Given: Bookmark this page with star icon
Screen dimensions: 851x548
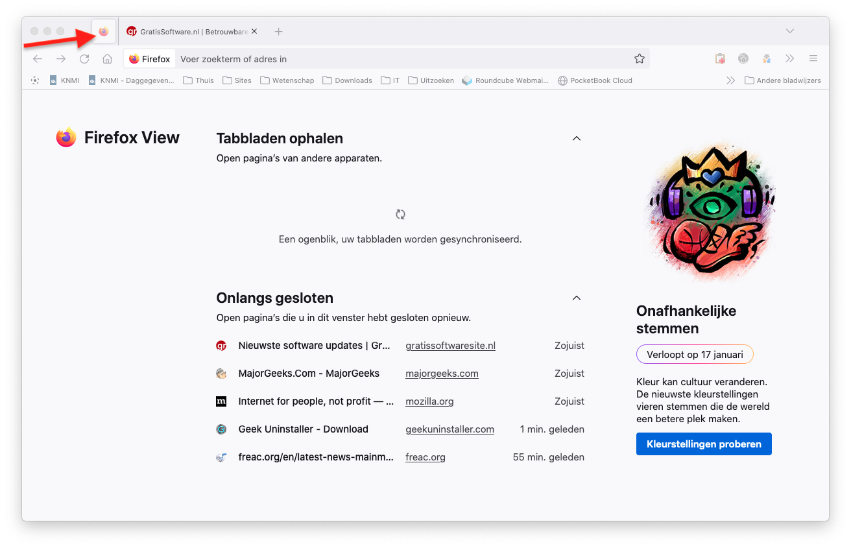Looking at the screenshot, I should 639,59.
